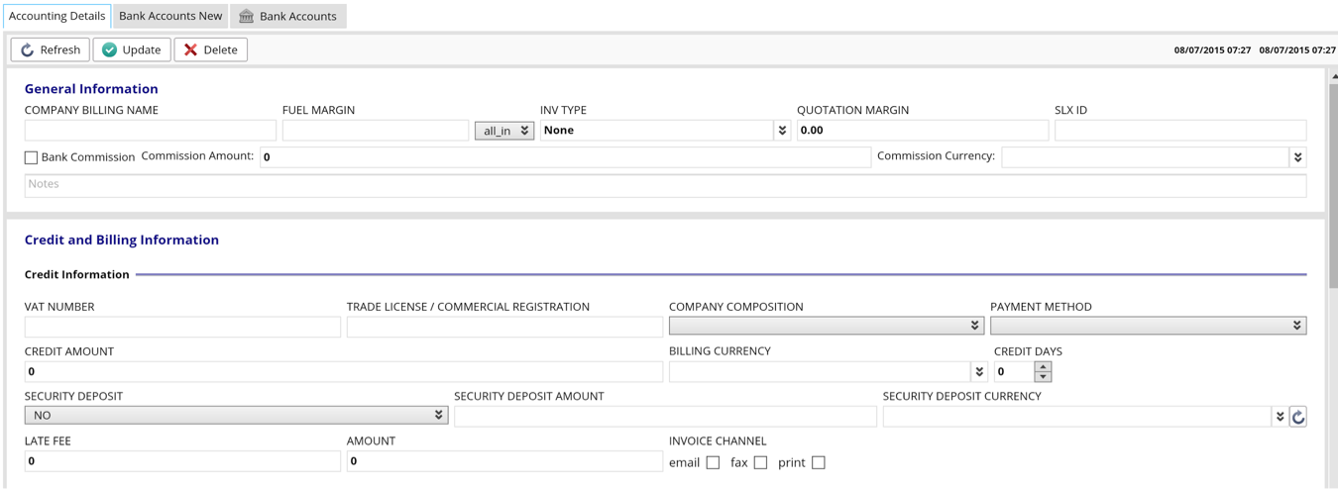Click the Company Billing Name field
1338x489 pixels.
[x=150, y=131]
